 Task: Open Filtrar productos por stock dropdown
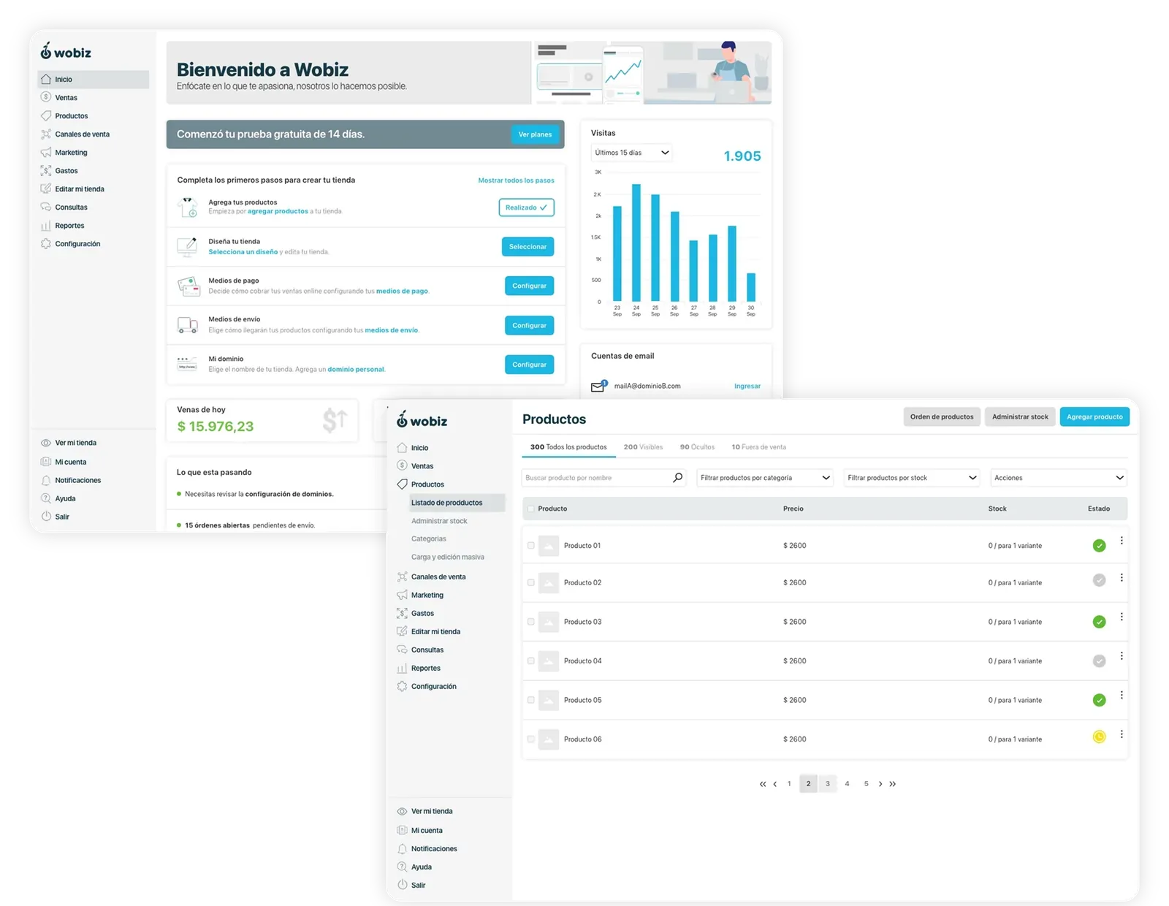pyautogui.click(x=912, y=478)
